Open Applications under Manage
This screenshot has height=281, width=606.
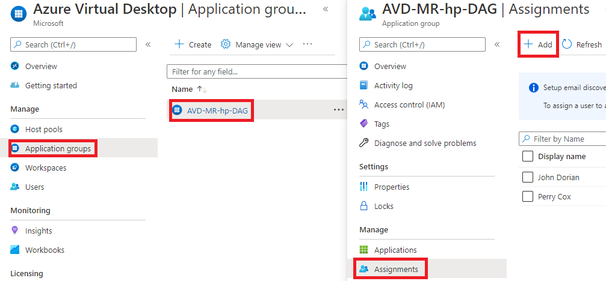coord(396,250)
